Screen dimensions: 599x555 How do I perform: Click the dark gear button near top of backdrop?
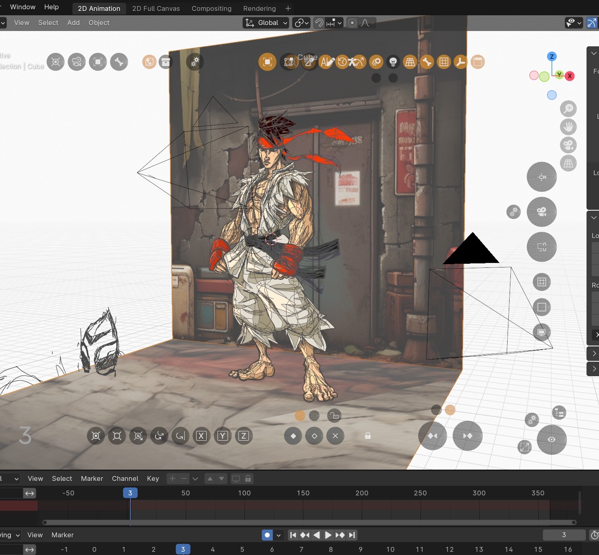[x=195, y=62]
